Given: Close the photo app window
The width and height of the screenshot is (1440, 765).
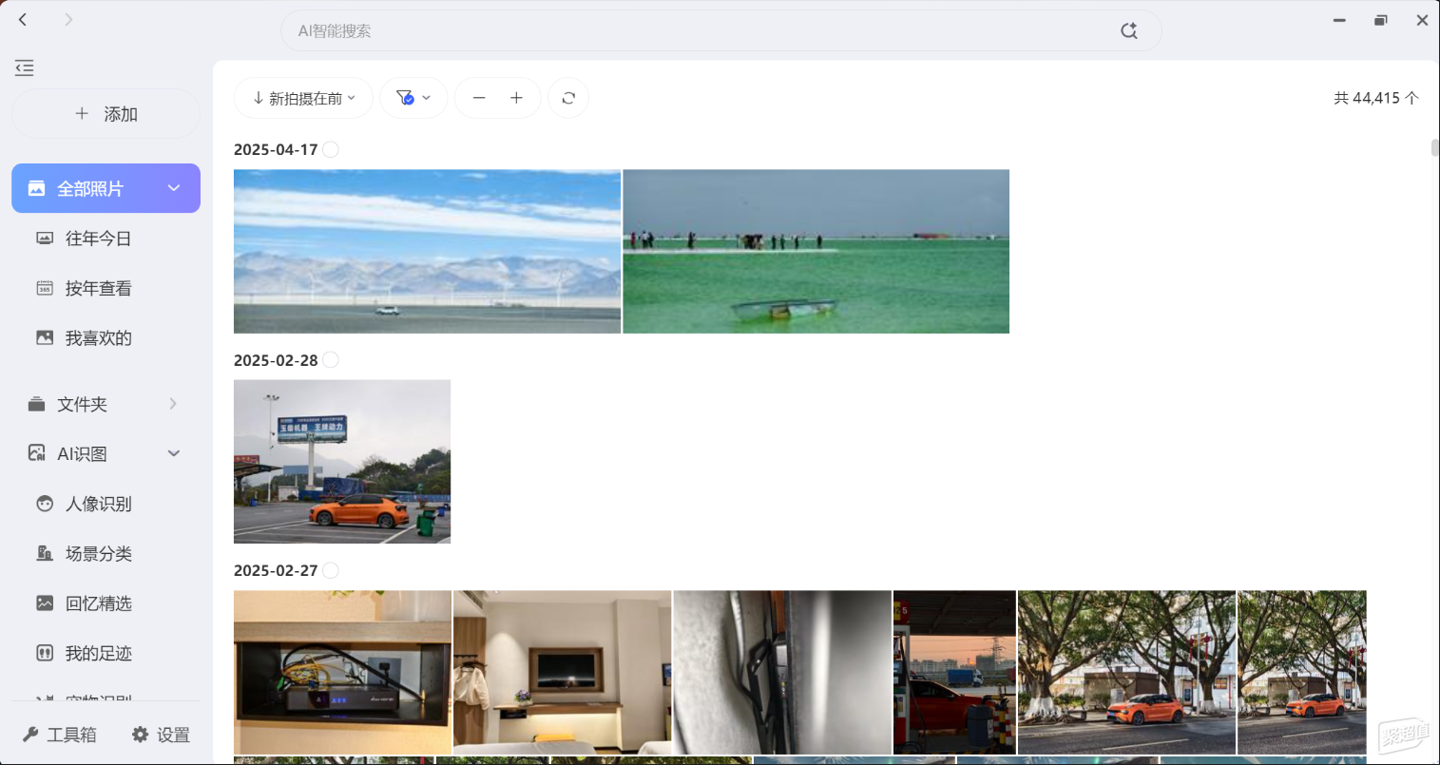Looking at the screenshot, I should 1422,20.
